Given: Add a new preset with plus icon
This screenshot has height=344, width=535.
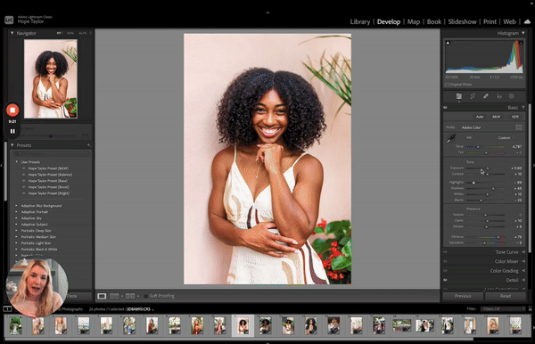Looking at the screenshot, I should click(x=88, y=145).
